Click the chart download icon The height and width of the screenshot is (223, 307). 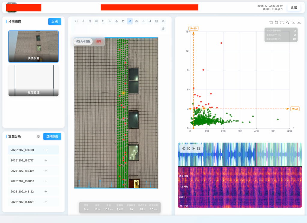299,22
